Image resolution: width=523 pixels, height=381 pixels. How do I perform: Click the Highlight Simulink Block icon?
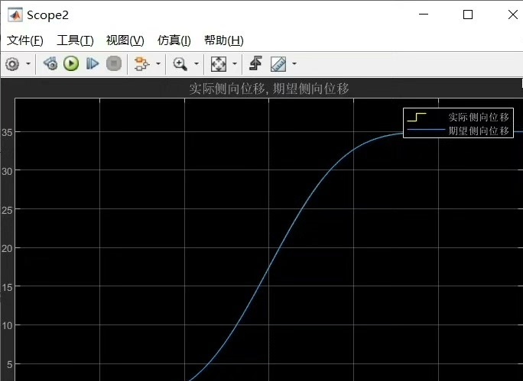[141, 63]
